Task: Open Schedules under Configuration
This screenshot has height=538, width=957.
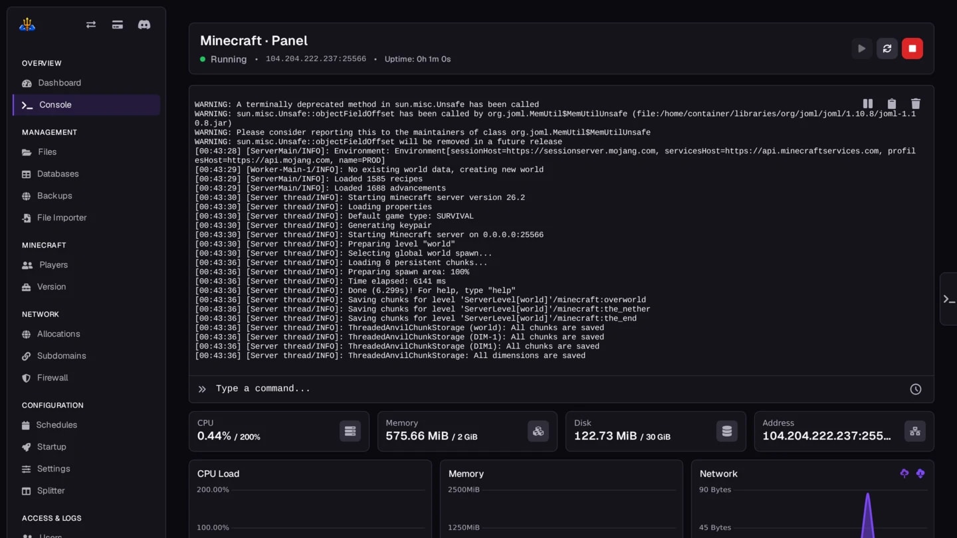Action: 86,425
